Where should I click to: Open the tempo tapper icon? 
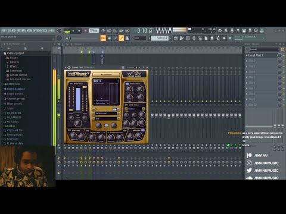point(218,38)
